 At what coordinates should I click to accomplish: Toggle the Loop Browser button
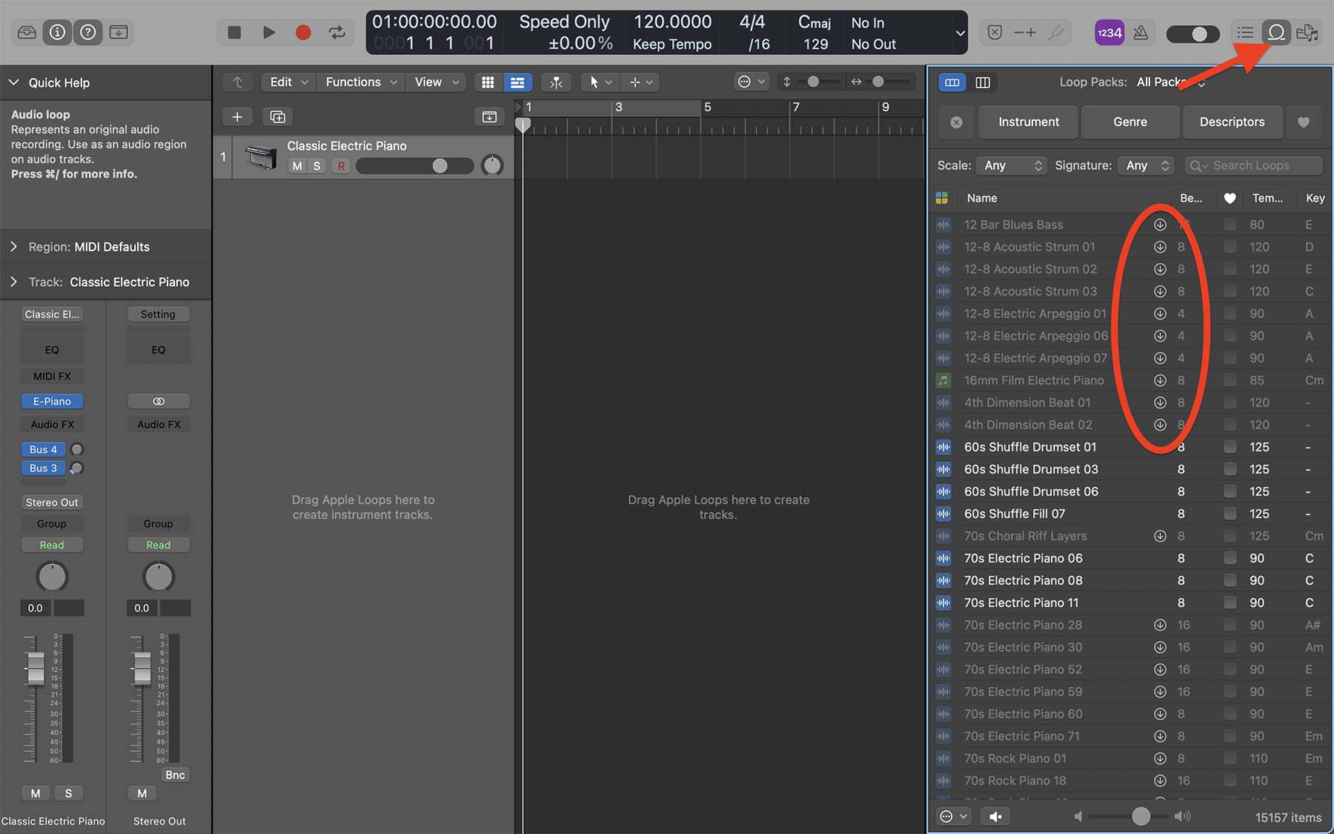1276,33
